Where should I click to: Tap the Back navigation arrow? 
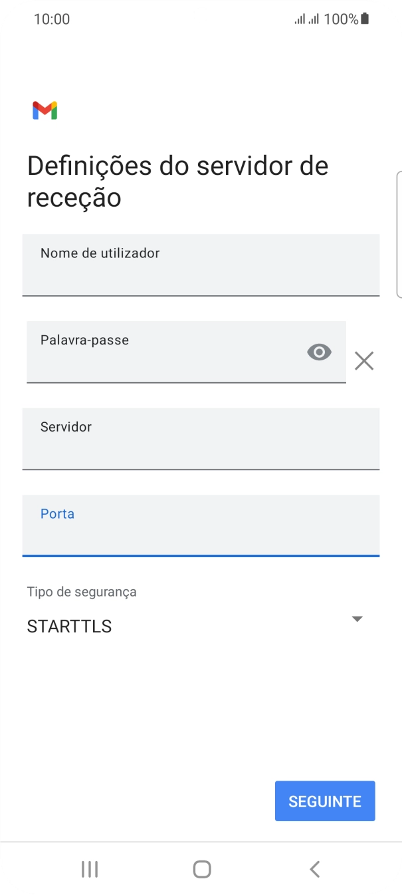click(x=314, y=868)
